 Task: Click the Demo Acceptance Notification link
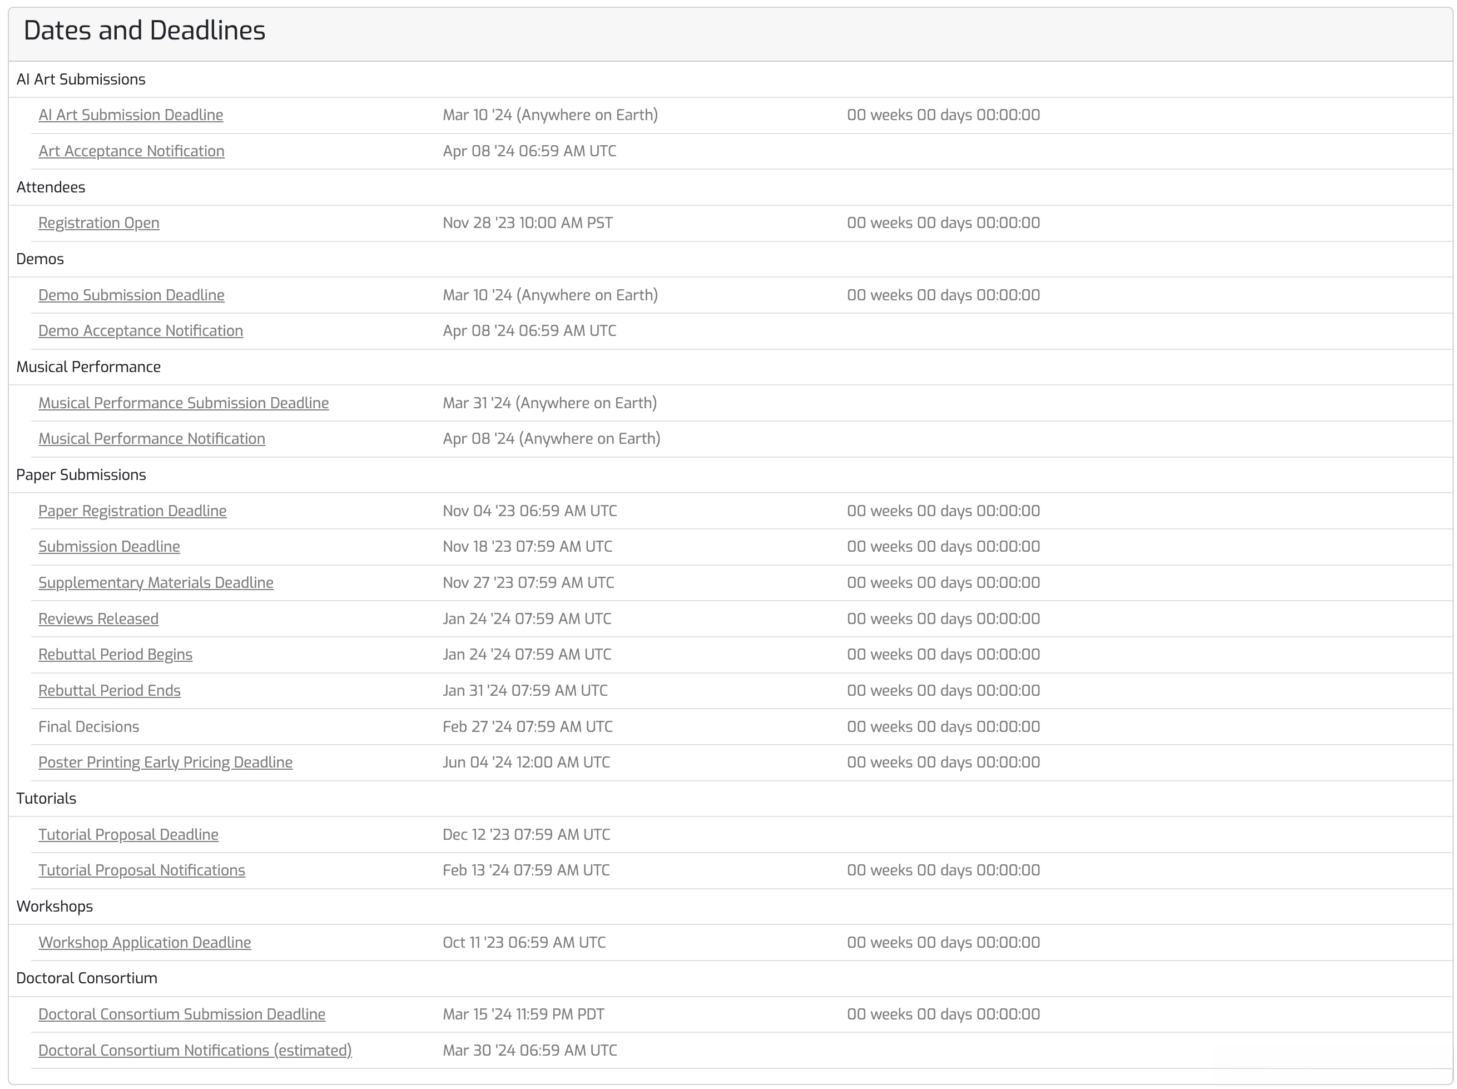tap(140, 331)
